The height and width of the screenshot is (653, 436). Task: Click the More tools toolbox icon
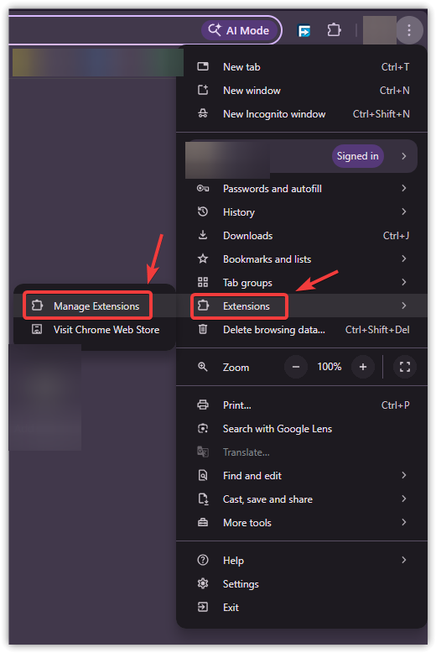203,522
